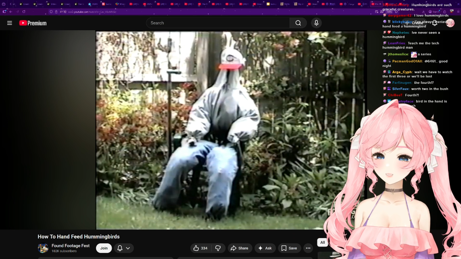The width and height of the screenshot is (461, 259).
Task: Open extensions puzzle icon in toolbar
Action: (x=444, y=12)
